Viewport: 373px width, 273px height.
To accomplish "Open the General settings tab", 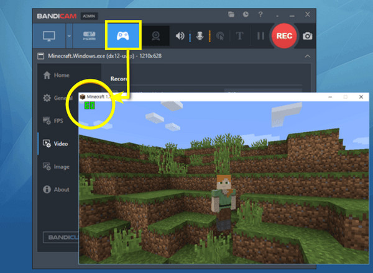I will pyautogui.click(x=58, y=98).
